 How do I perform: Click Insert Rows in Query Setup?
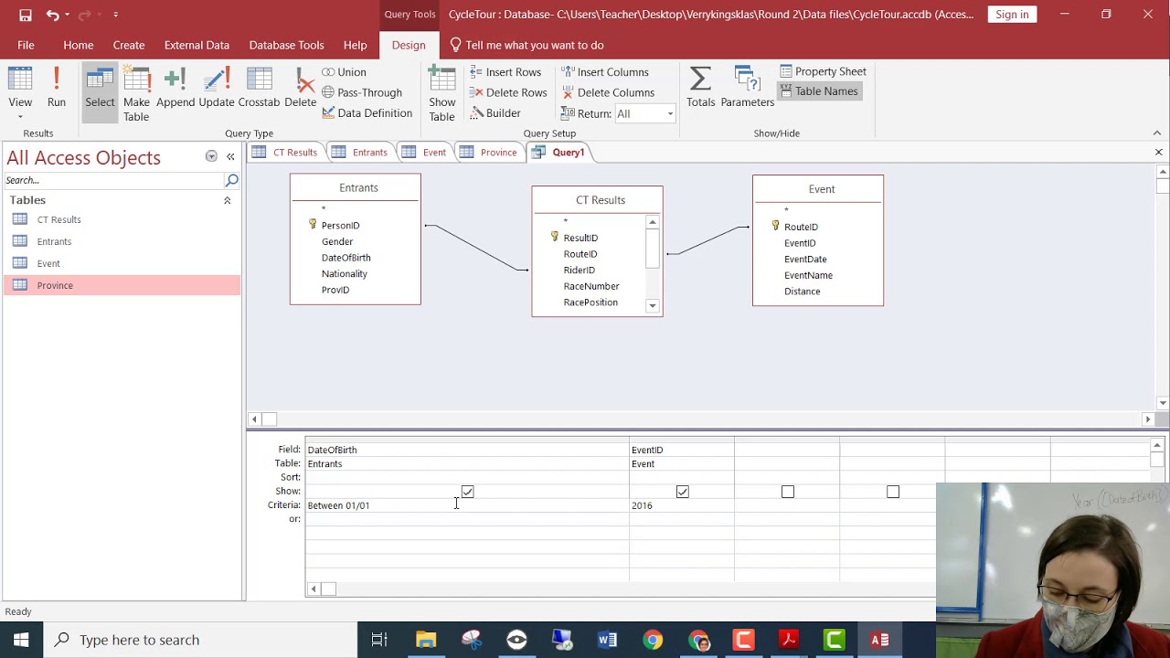click(x=505, y=72)
